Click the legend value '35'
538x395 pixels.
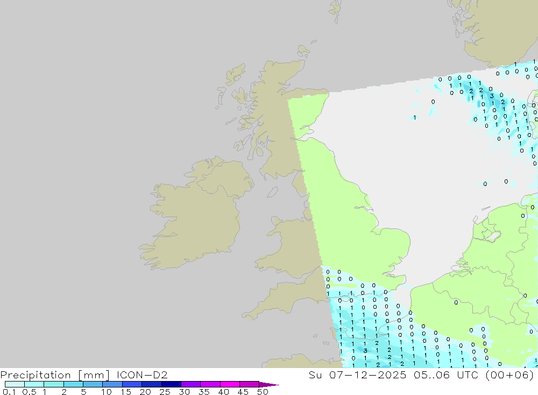(x=204, y=392)
